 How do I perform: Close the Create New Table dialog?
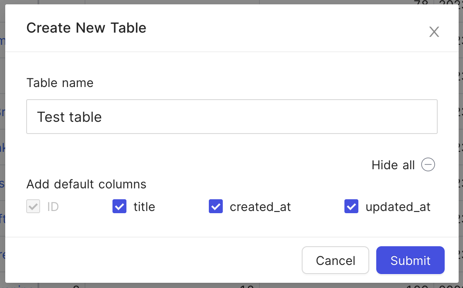(x=434, y=32)
